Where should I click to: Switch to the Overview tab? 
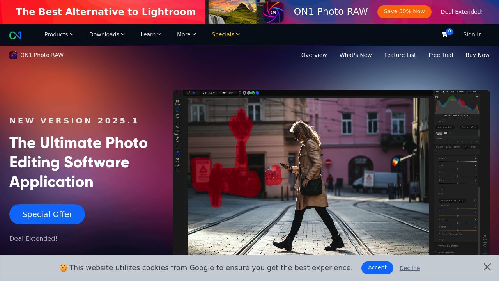click(314, 55)
